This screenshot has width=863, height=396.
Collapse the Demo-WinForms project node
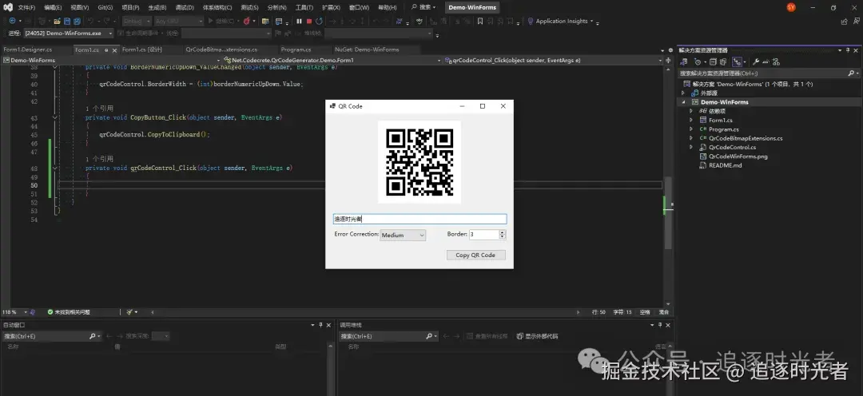tap(684, 102)
